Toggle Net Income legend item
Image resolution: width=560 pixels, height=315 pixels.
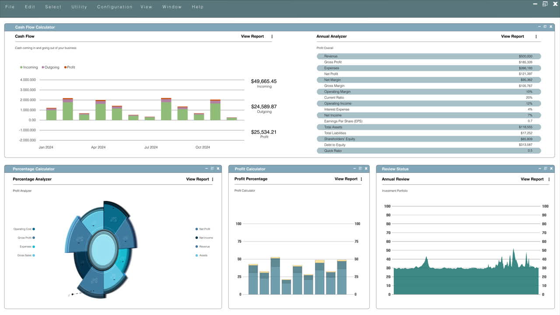coord(204,238)
